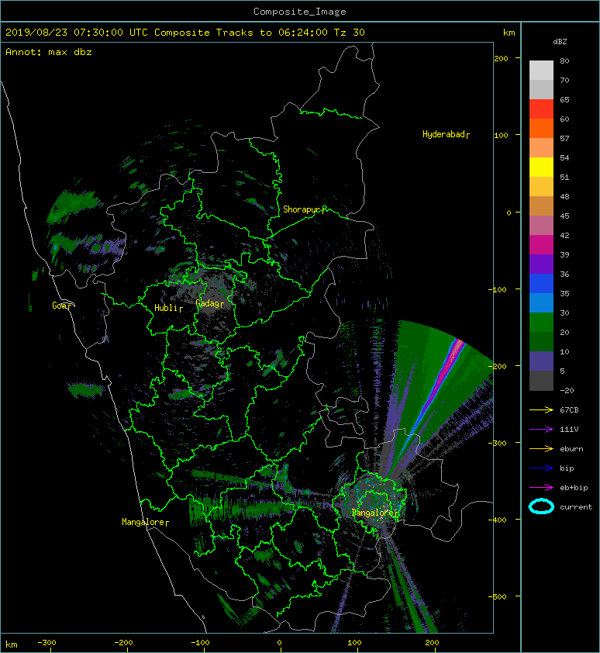Click the '67CB' legend label

click(x=569, y=410)
